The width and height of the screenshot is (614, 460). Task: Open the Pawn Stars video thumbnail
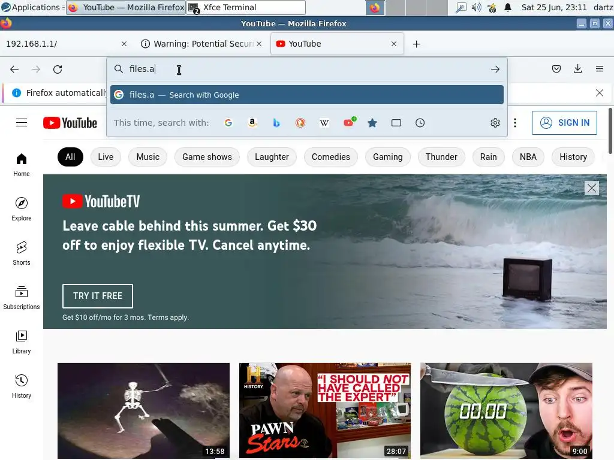tap(325, 411)
